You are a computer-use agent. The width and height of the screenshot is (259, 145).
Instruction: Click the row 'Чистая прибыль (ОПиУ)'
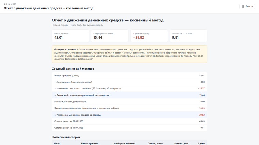coord(129,76)
